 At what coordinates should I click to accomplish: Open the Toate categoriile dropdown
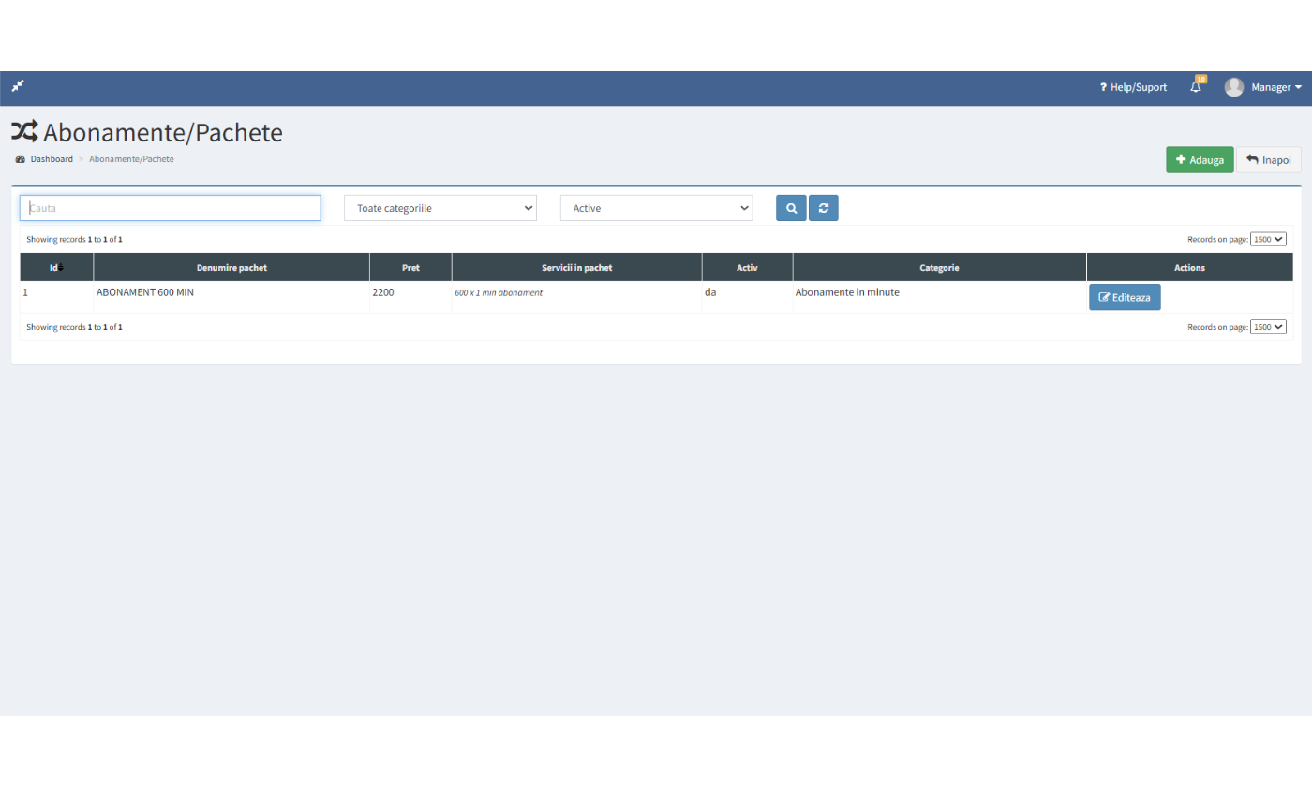click(x=440, y=208)
